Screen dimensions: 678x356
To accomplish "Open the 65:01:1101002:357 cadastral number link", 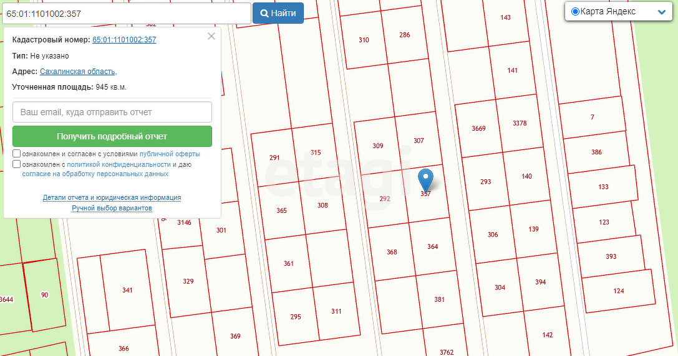I will pyautogui.click(x=124, y=40).
